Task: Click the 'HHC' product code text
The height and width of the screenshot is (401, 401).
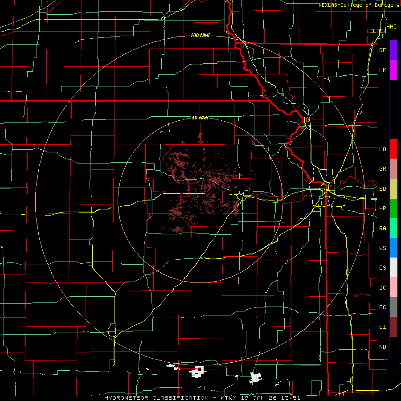Action: pyautogui.click(x=392, y=27)
